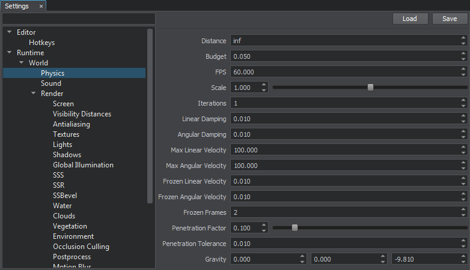Collapse the World tree node

(x=22, y=63)
